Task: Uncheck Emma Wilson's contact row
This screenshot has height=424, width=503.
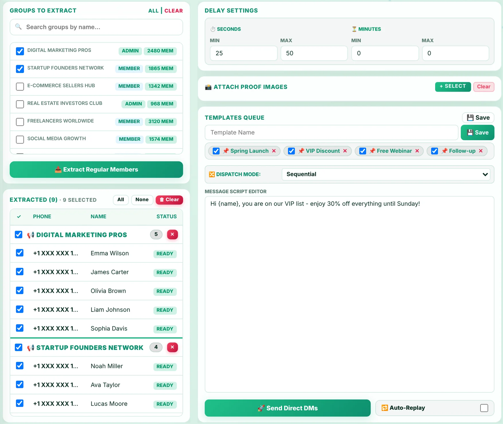Action: [19, 253]
